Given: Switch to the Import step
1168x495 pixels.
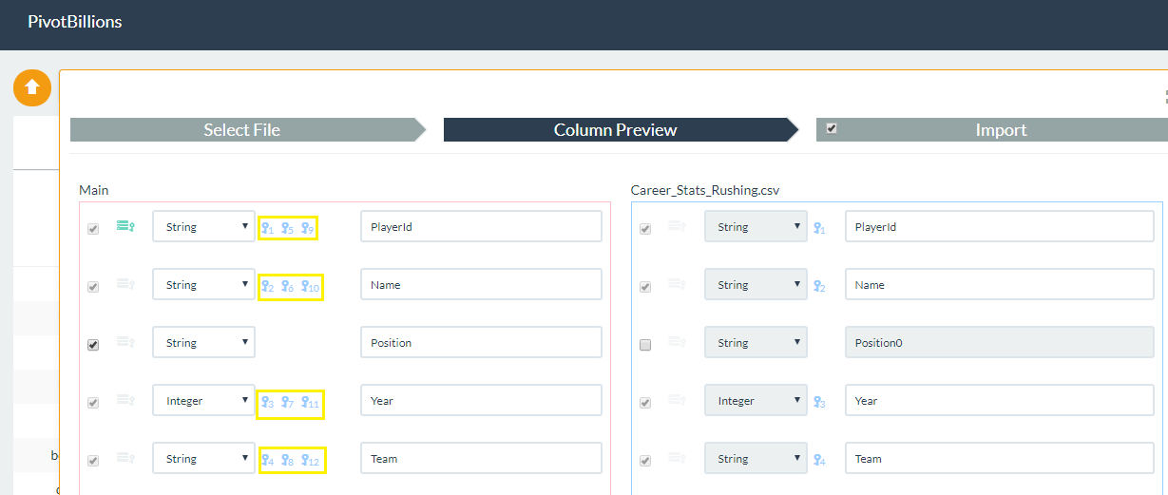Looking at the screenshot, I should [1001, 130].
